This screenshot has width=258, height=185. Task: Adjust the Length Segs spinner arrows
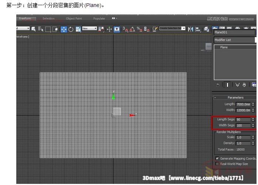click(253, 120)
